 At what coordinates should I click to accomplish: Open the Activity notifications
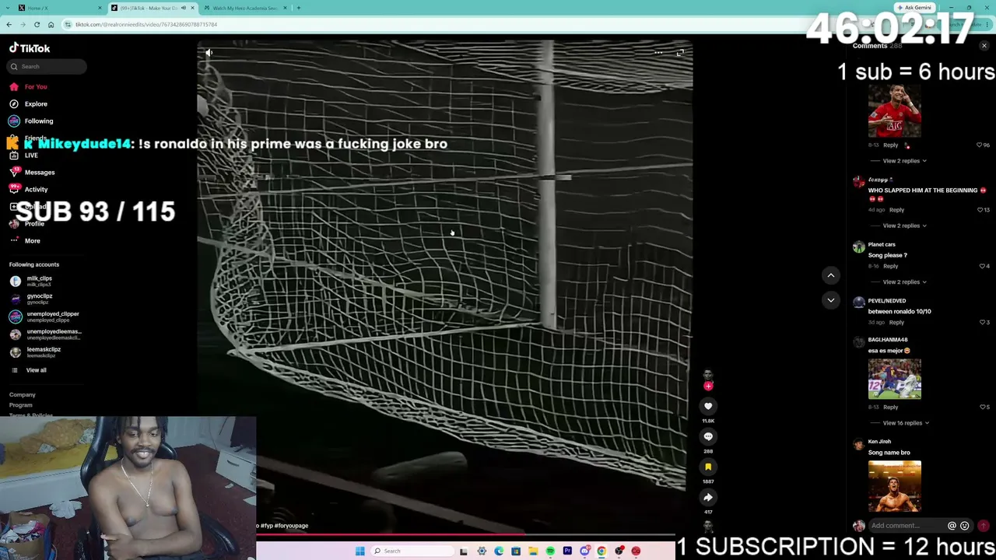click(x=29, y=189)
